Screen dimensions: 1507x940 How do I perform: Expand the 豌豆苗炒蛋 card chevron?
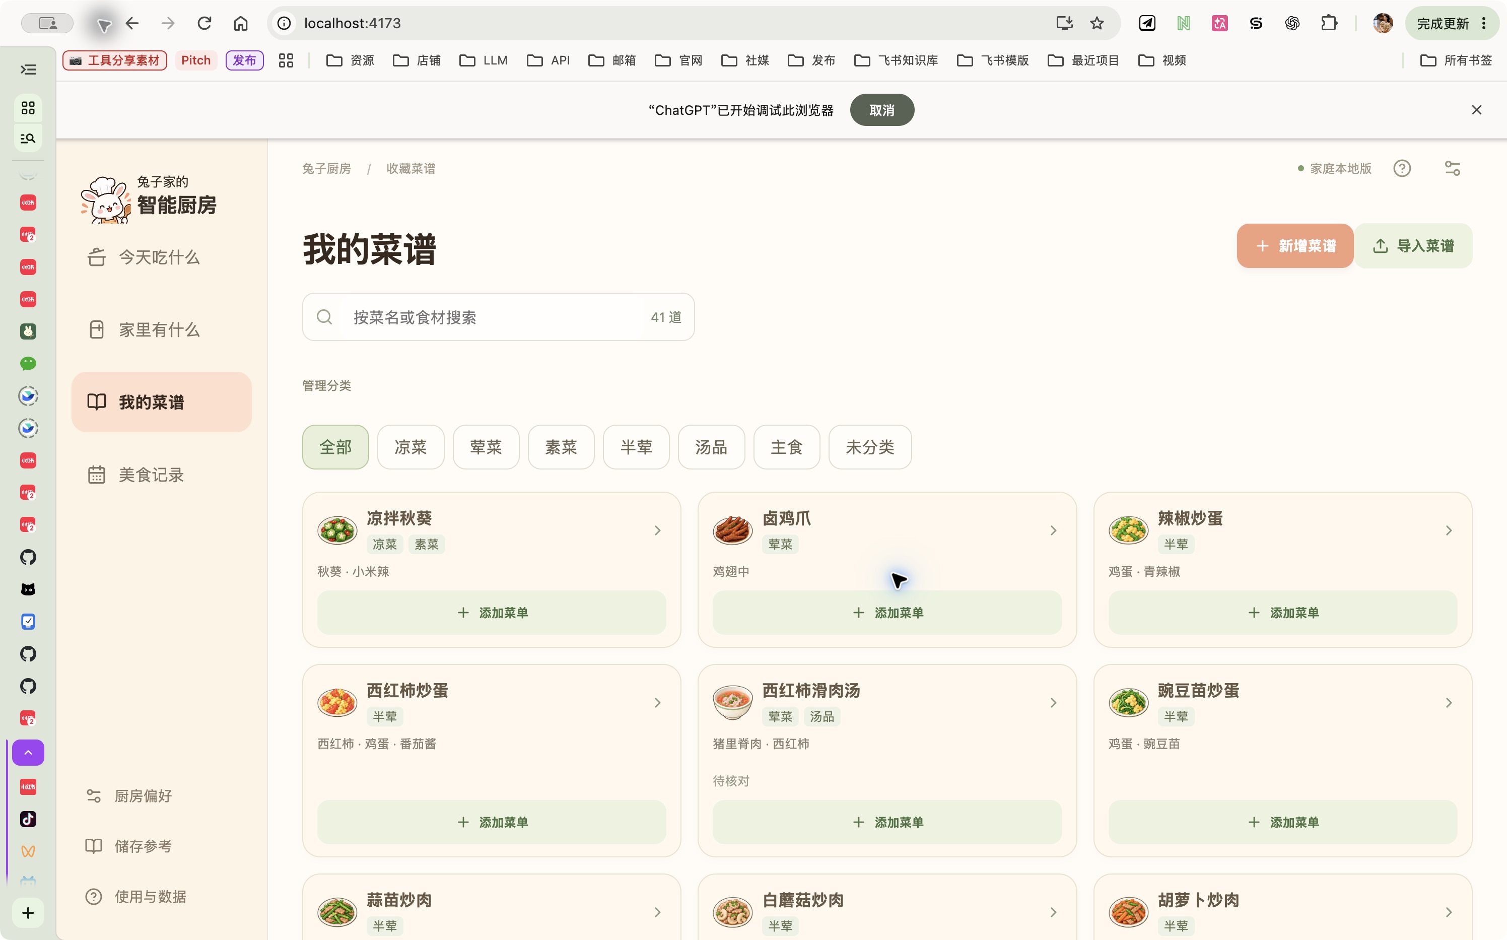tap(1449, 703)
